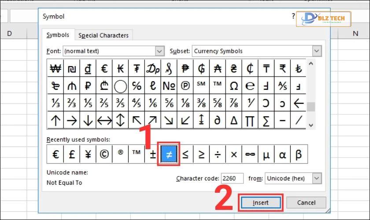Select the one eighth ⅛ fraction
The image size is (370, 220).
coord(185,103)
